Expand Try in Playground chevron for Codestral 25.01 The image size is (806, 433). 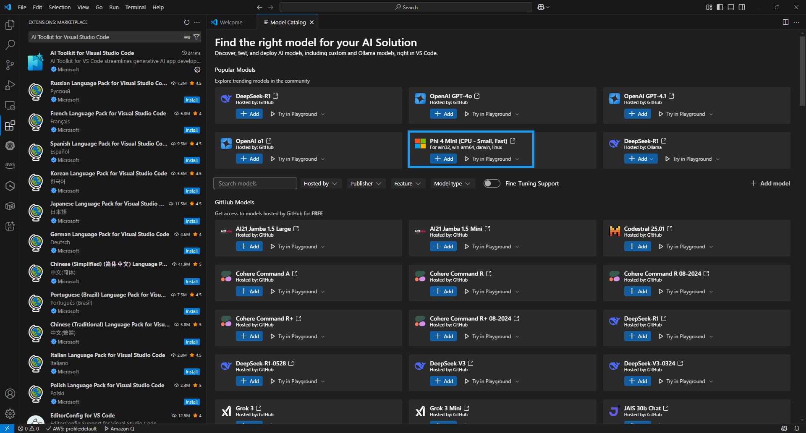click(711, 247)
